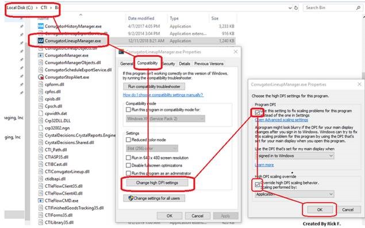Click the CorrugatorLineupManager.exe file icon
The image size is (365, 228).
click(41, 41)
